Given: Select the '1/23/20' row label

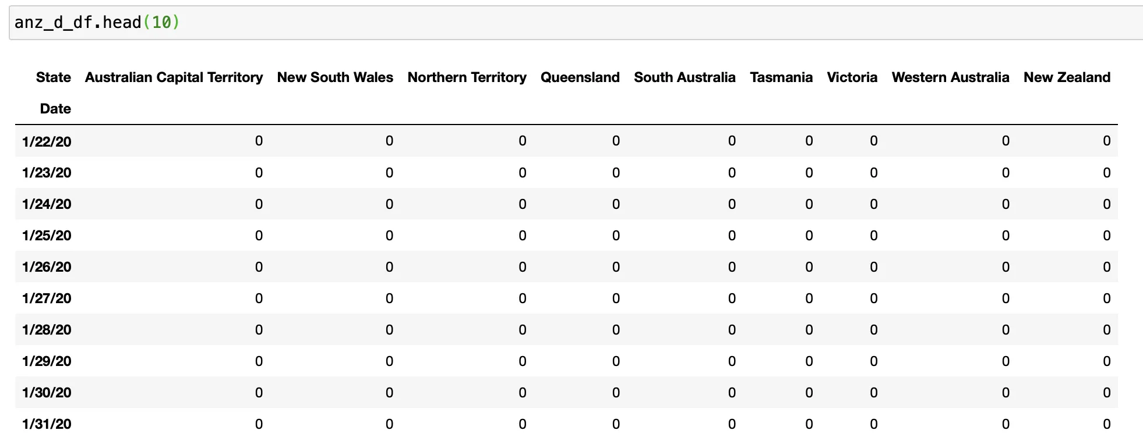Looking at the screenshot, I should click(x=47, y=173).
